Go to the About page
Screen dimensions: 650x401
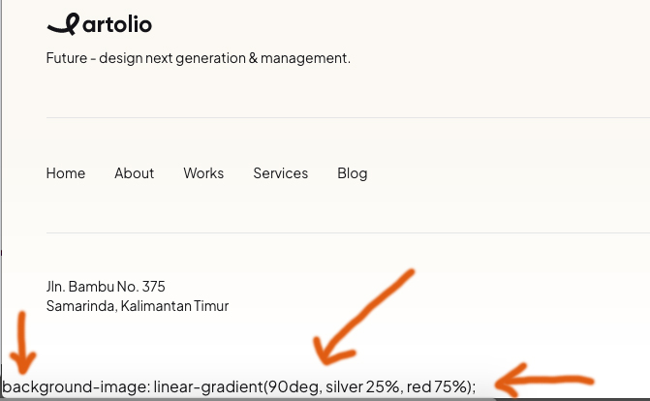point(134,173)
